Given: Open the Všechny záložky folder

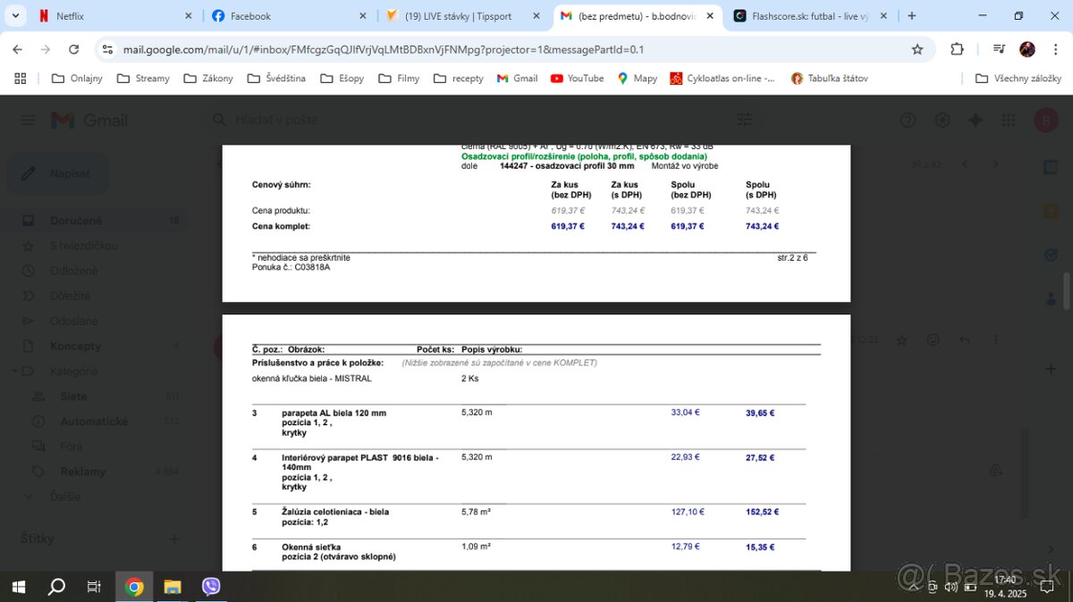Looking at the screenshot, I should pos(1018,79).
